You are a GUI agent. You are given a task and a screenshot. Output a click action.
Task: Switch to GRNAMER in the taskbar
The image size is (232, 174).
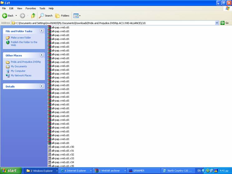143,171
